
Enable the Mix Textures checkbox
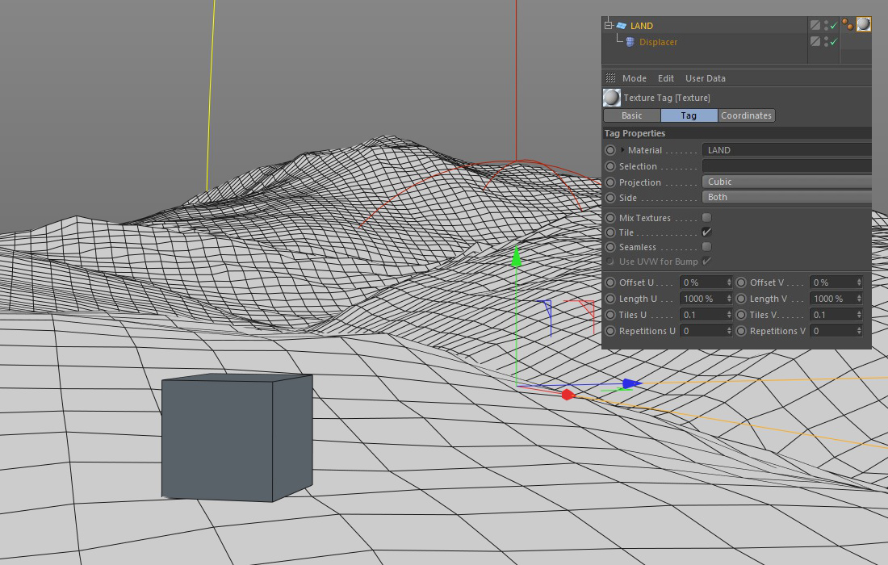tap(706, 218)
